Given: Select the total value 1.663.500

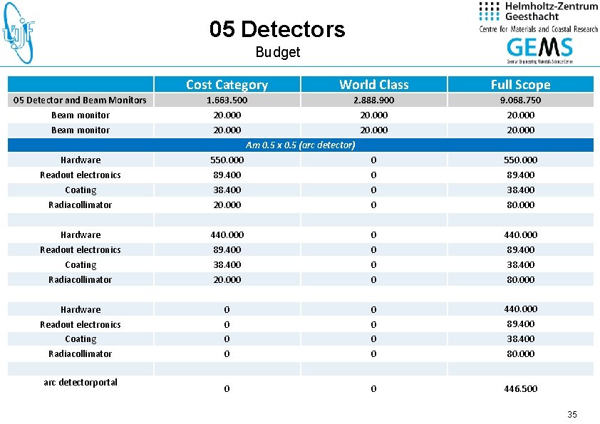Looking at the screenshot, I should click(227, 100).
